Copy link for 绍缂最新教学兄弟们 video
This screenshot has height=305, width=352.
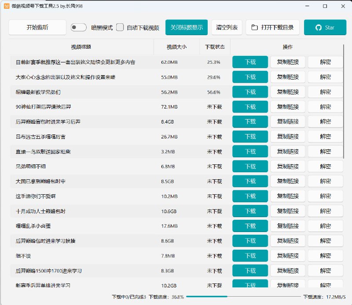click(287, 92)
